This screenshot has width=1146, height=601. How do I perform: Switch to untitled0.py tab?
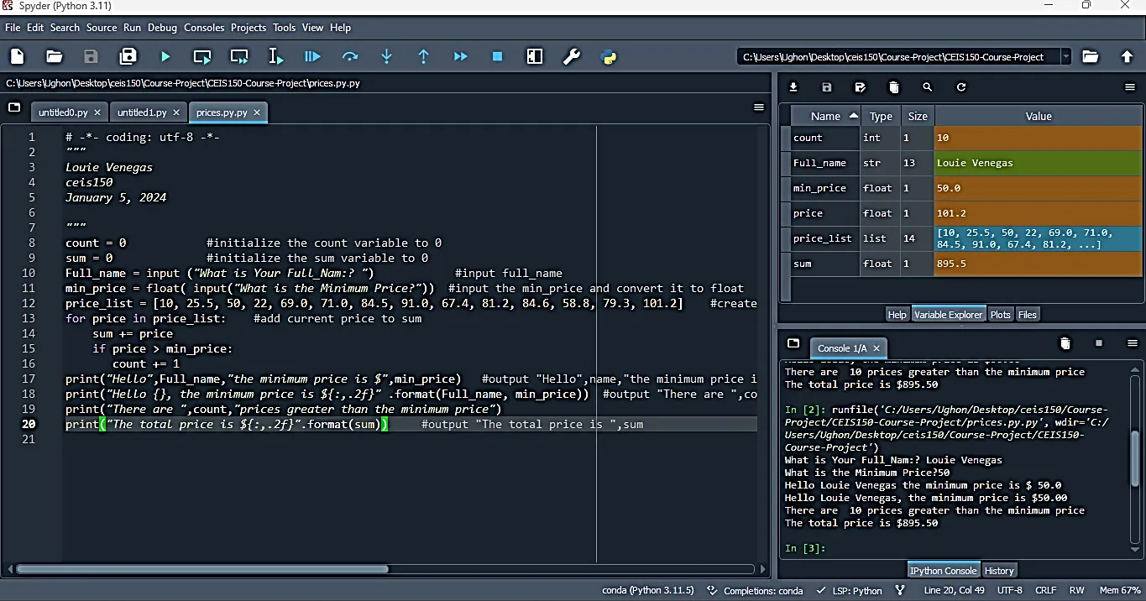click(x=63, y=112)
